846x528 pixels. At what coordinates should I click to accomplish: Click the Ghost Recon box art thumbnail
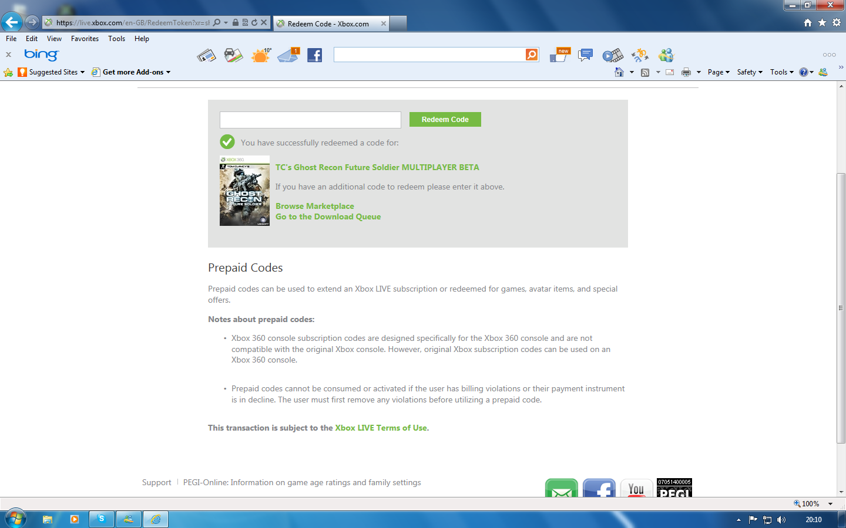(x=244, y=191)
